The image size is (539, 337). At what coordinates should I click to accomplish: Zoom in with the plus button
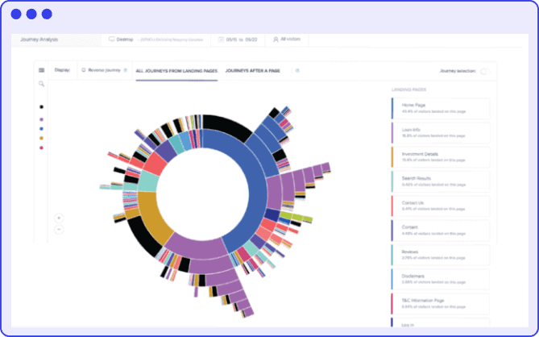pyautogui.click(x=59, y=218)
